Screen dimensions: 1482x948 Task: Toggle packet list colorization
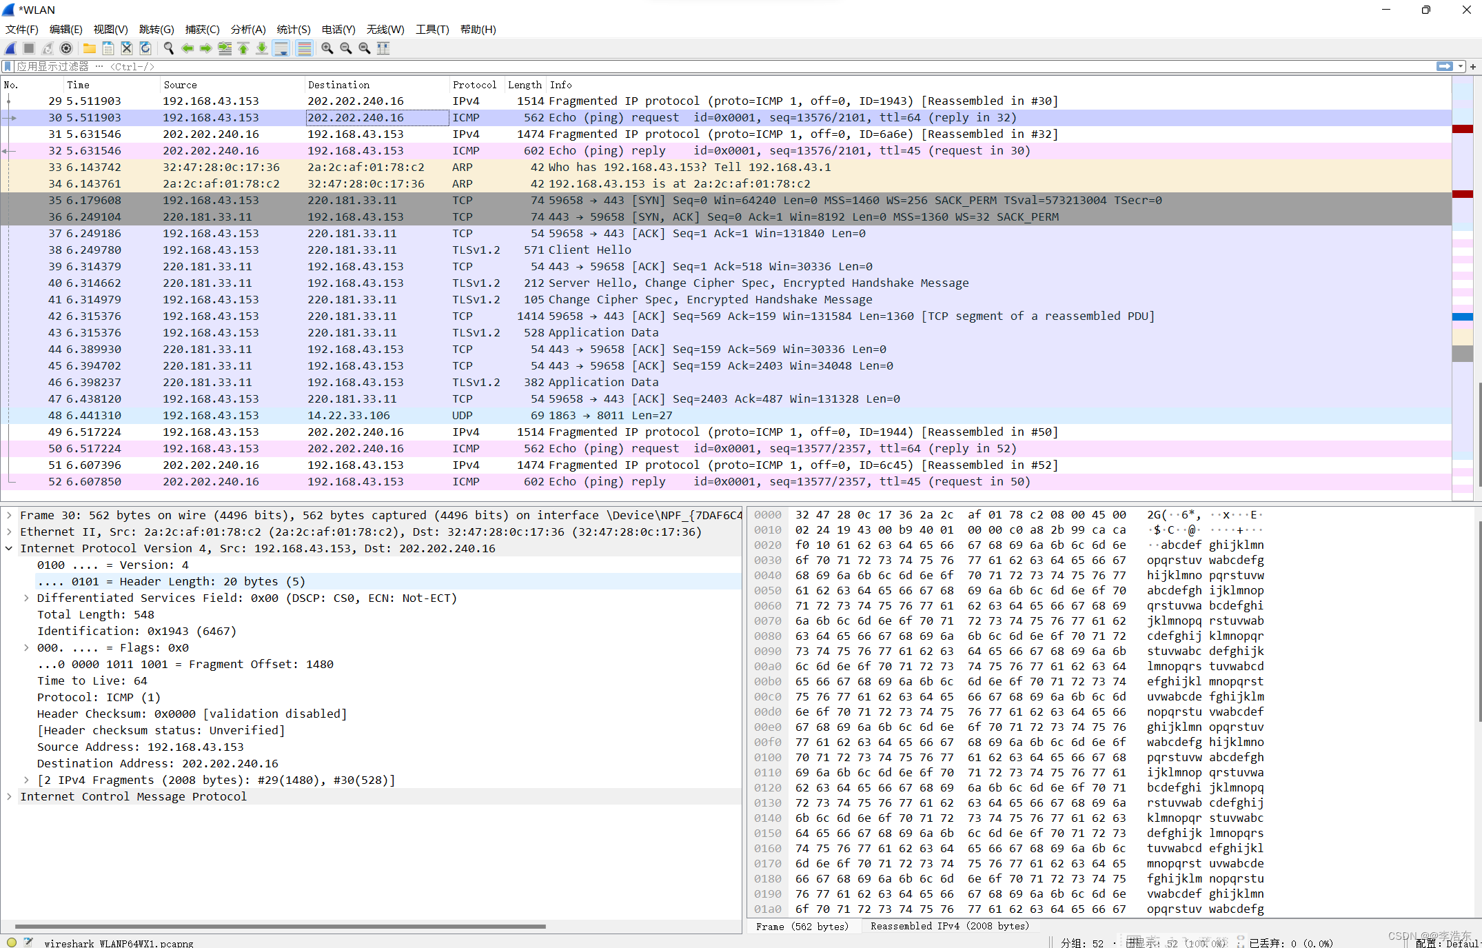(304, 48)
